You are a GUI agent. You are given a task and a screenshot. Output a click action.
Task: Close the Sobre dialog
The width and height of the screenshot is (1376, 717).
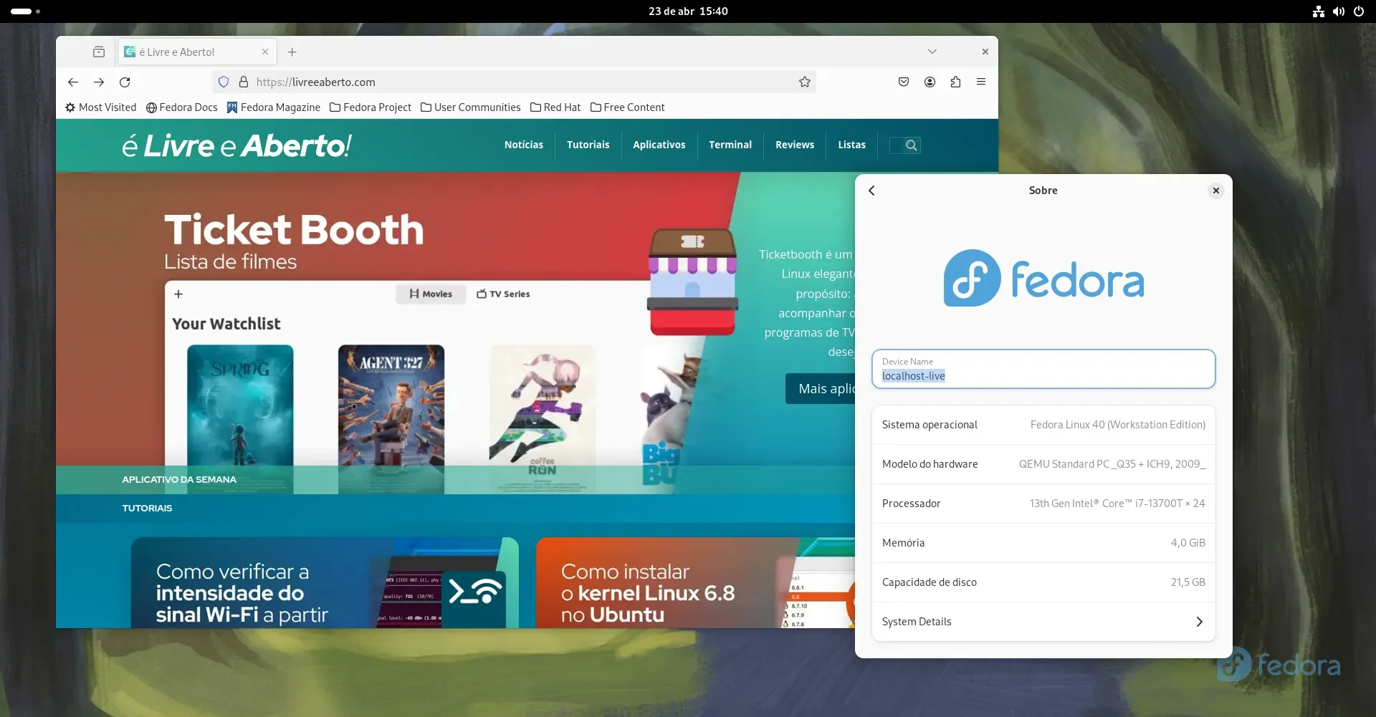(1215, 191)
